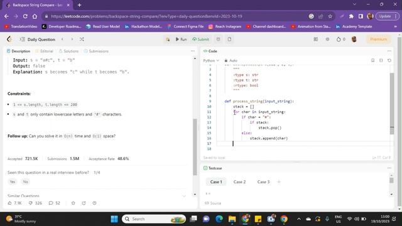Open LeetCode profile avatar

[354, 39]
